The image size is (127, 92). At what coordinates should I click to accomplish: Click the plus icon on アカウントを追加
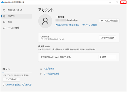(x=102, y=21)
